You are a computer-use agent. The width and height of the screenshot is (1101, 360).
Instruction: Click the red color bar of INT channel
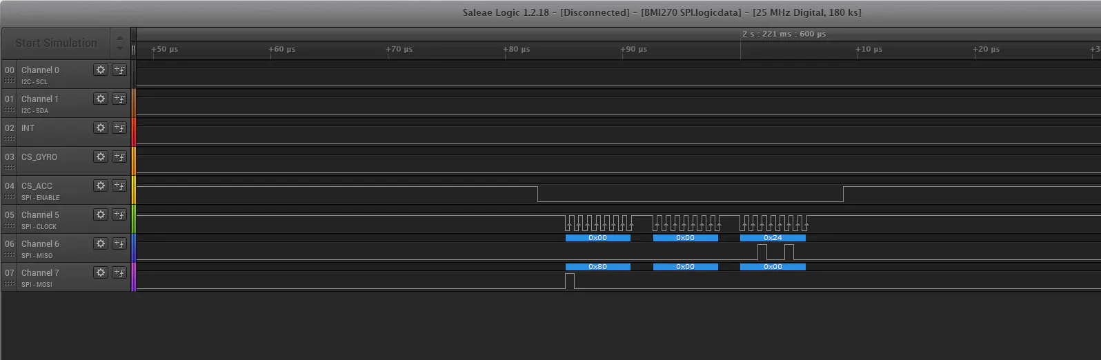[x=134, y=132]
